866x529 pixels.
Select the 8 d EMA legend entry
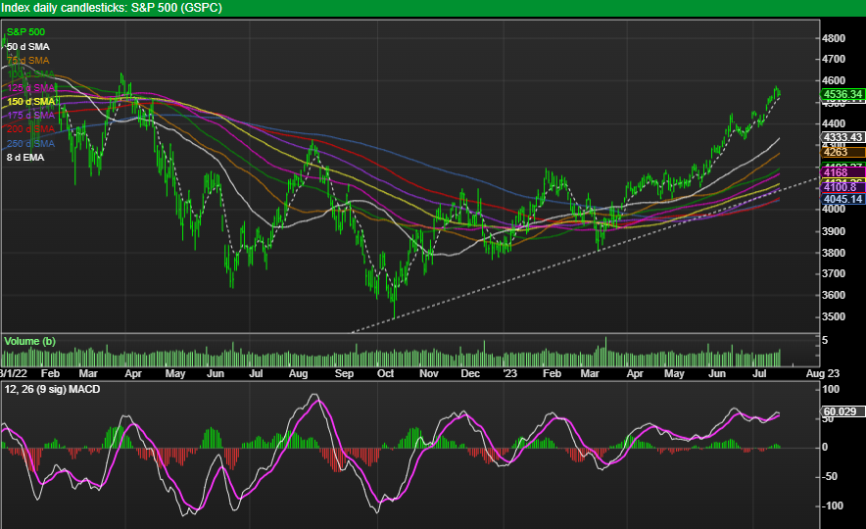tap(25, 158)
